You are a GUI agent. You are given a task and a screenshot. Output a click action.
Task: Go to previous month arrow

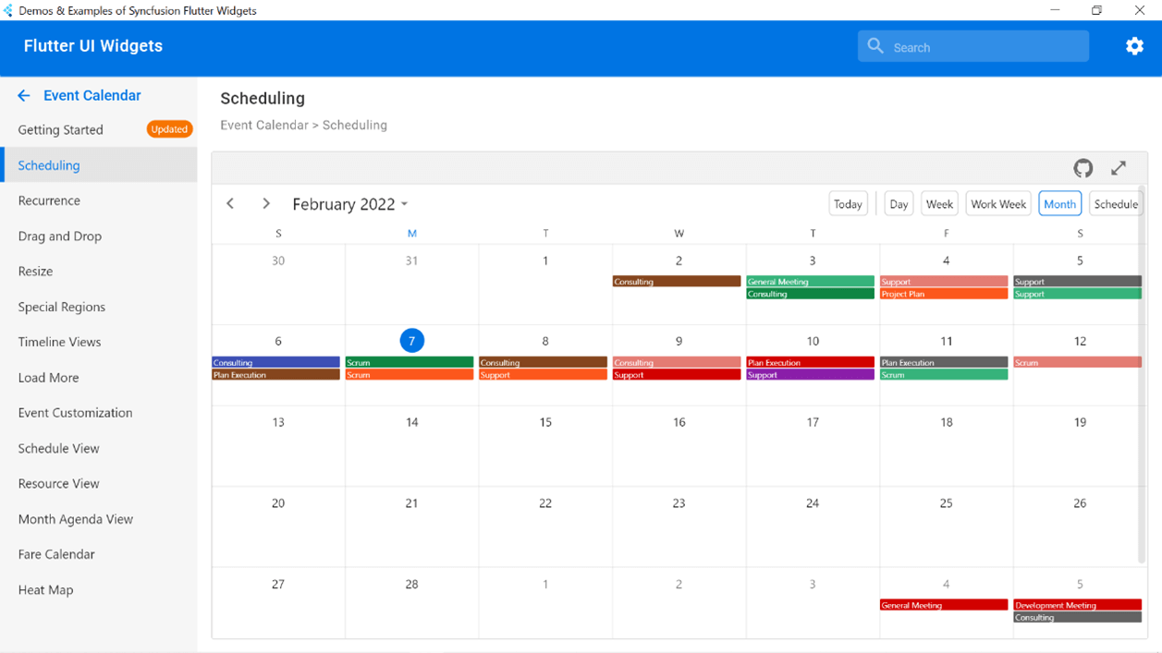pos(230,204)
